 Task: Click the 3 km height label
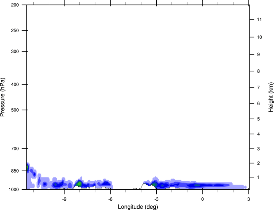258,149
